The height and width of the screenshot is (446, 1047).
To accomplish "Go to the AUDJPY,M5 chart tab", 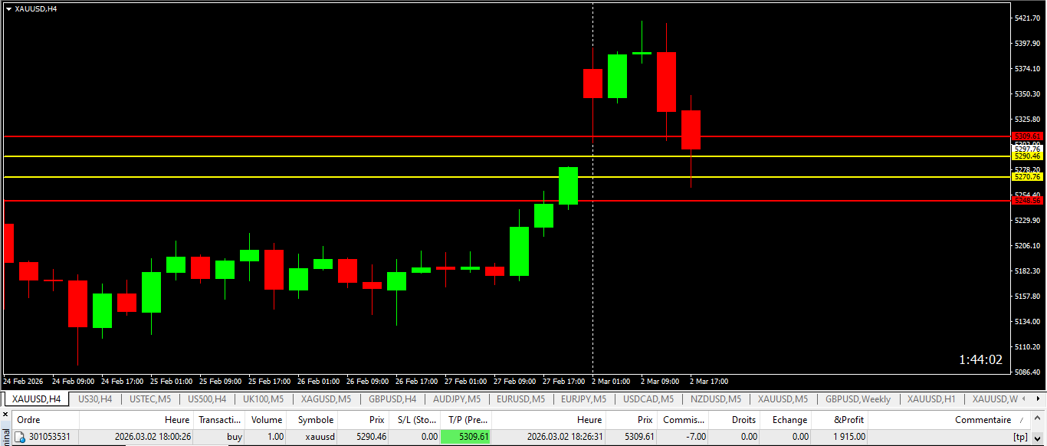I will click(457, 399).
